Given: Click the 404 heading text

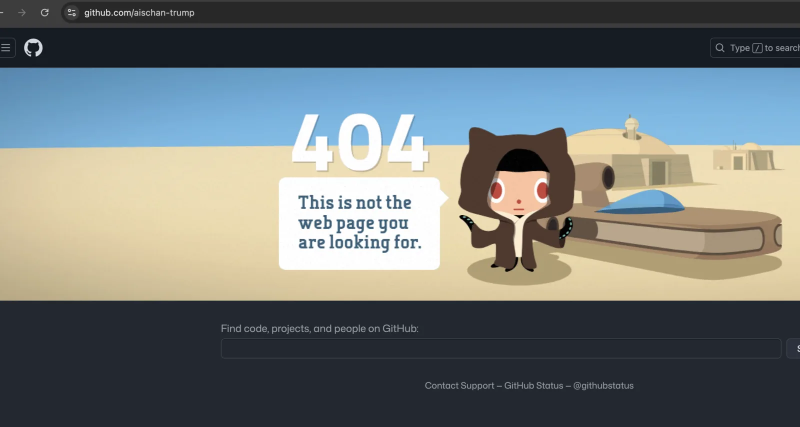Looking at the screenshot, I should click(x=360, y=142).
